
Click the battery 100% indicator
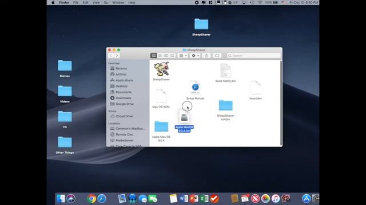click(x=271, y=2)
